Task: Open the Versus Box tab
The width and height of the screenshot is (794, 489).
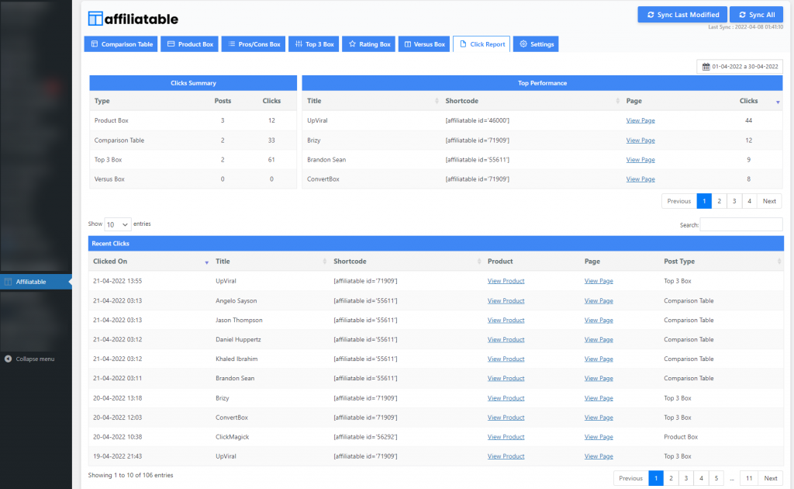Action: pos(424,44)
